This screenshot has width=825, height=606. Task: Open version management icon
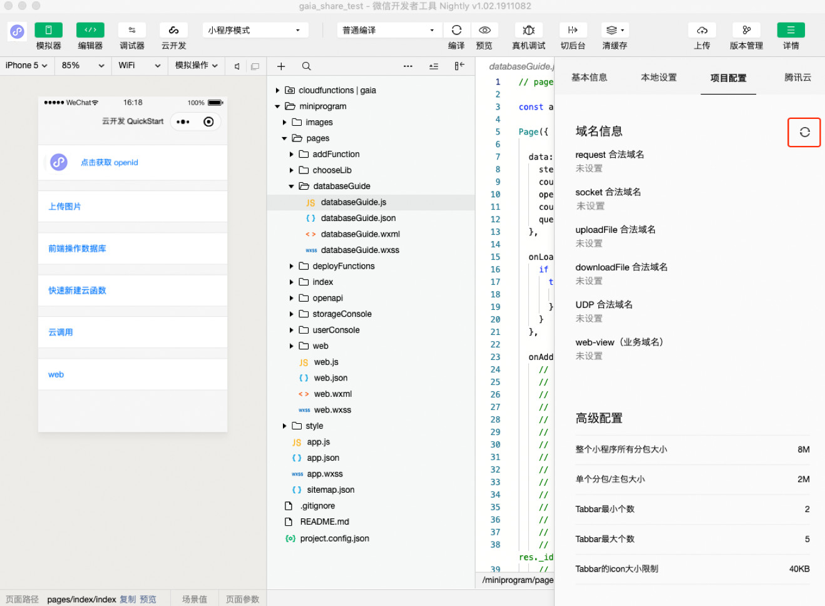[747, 30]
